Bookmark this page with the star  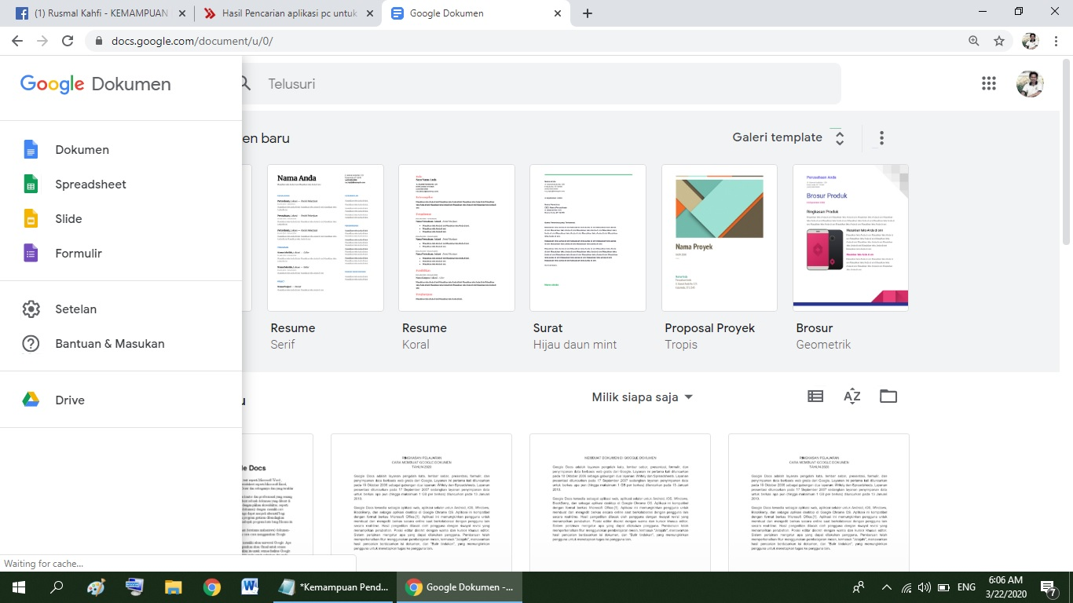[999, 41]
